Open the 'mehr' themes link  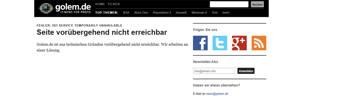point(226,13)
